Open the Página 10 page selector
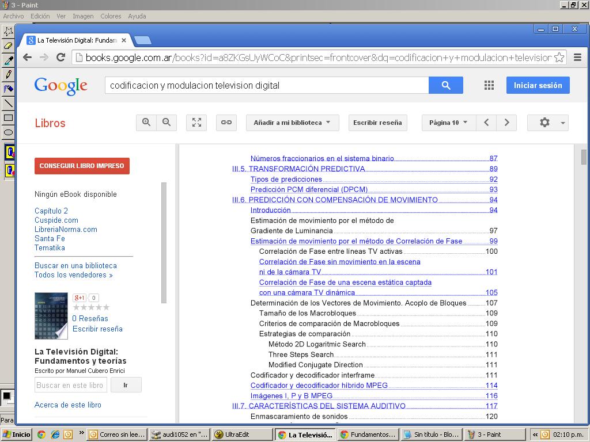Image resolution: width=590 pixels, height=442 pixels. pyautogui.click(x=448, y=123)
